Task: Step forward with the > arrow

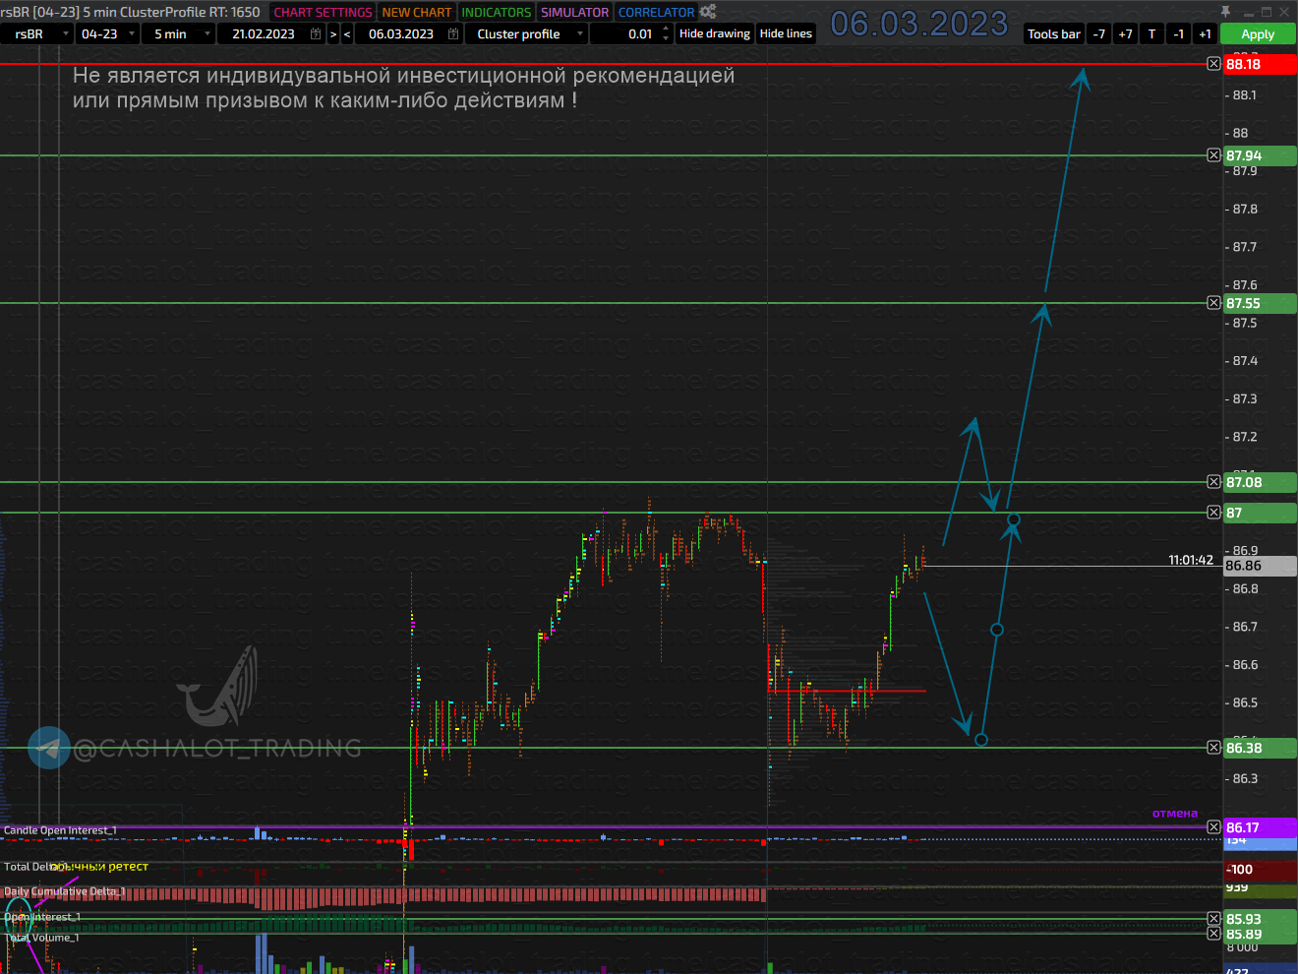Action: [333, 33]
